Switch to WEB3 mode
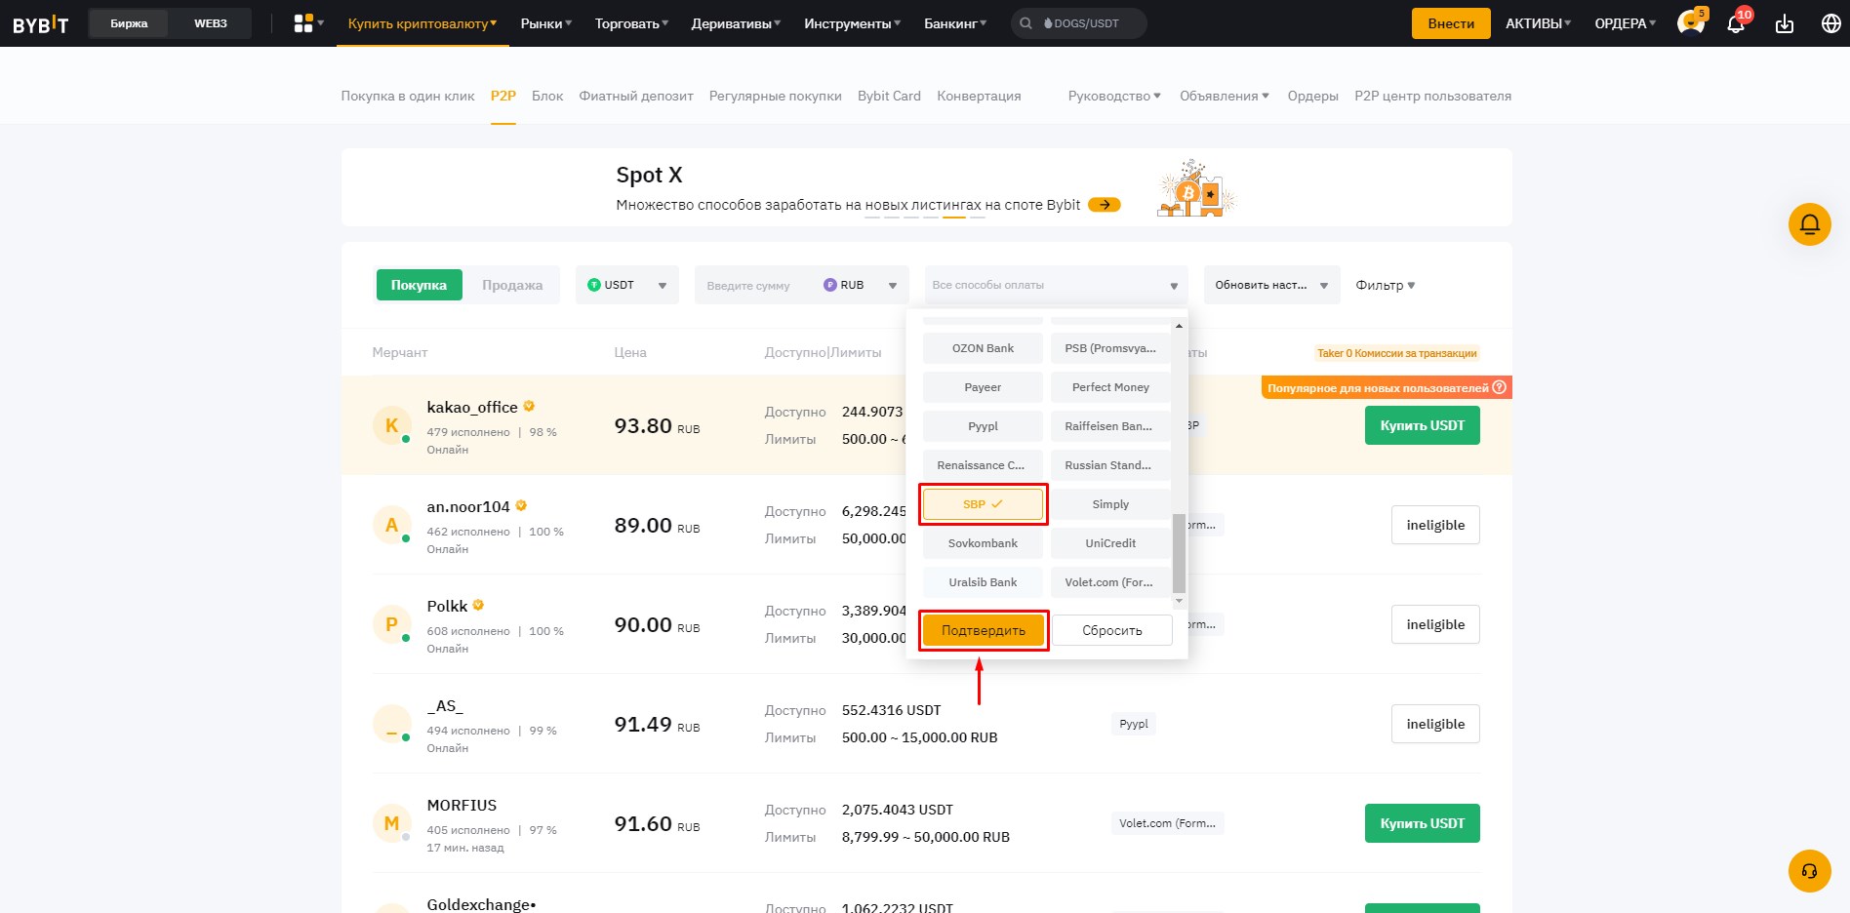The height and width of the screenshot is (913, 1850). click(211, 23)
